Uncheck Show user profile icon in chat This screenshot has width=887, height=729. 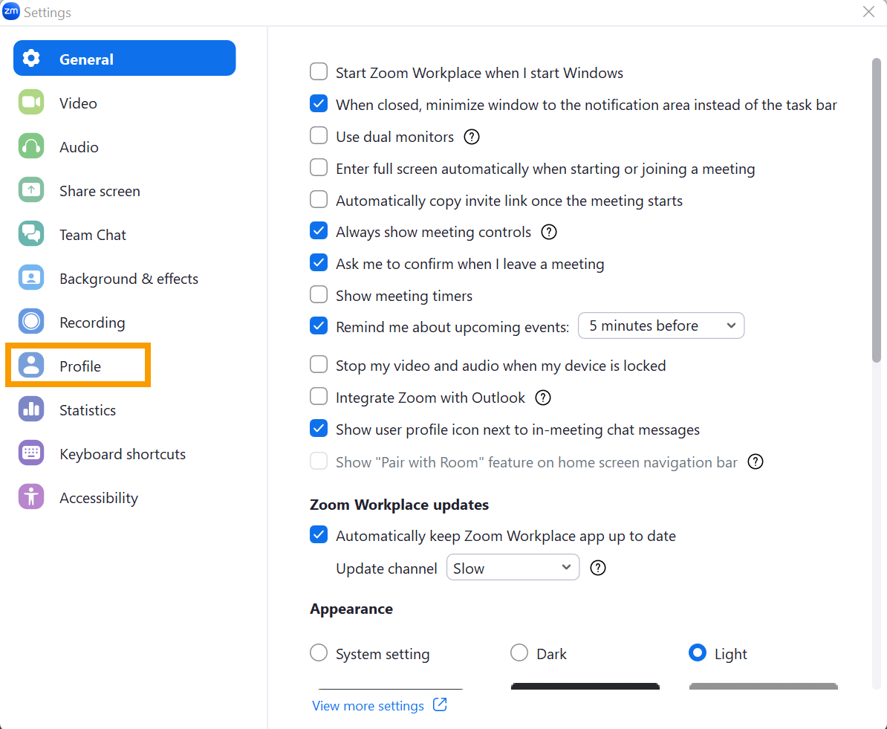[319, 429]
